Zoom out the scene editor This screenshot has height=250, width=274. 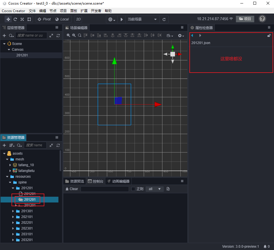click(x=74, y=35)
